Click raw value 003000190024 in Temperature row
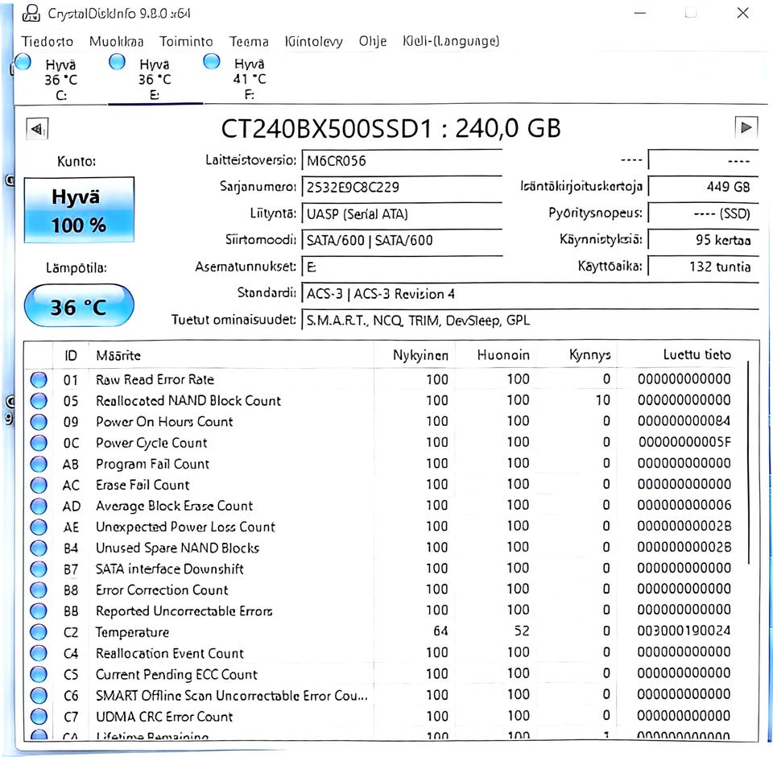The image size is (773, 757). coord(684,631)
